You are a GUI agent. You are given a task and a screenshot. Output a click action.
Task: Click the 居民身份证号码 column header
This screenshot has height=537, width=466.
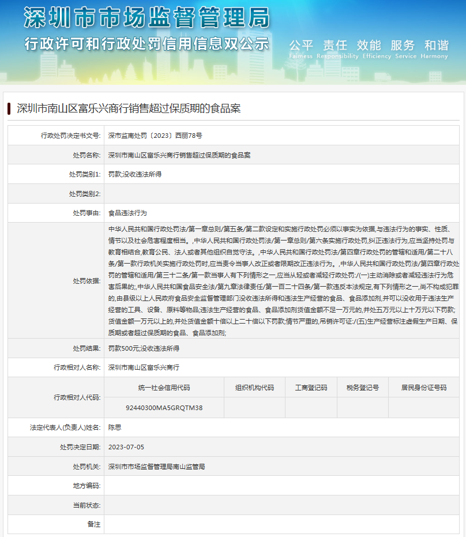424,388
